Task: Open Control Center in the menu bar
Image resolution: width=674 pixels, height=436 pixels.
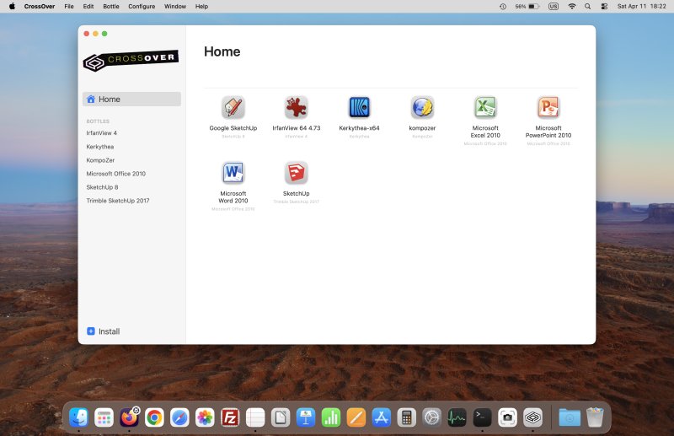Action: point(604,6)
